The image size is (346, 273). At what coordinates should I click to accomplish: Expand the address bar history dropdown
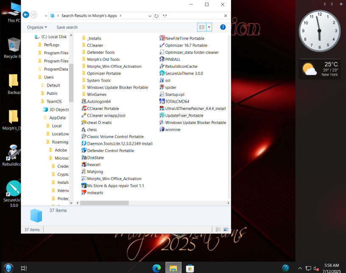[x=150, y=16]
